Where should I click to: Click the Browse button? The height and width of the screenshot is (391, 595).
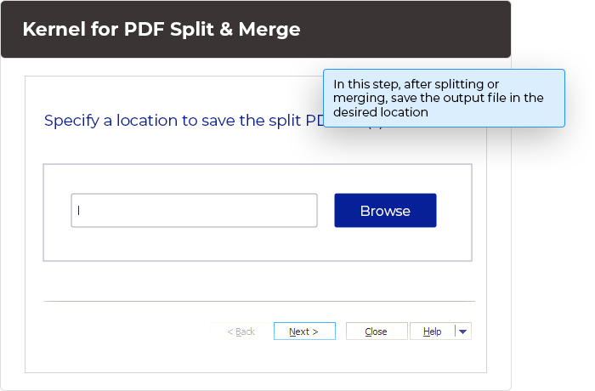tap(385, 211)
